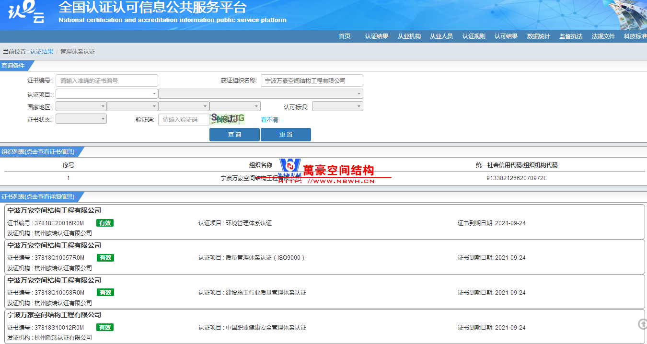Viewport: 647px width, 344px height.
Task: Open 首页 in the navigation bar
Action: 344,36
